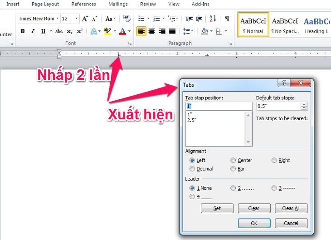Viewport: 331px width, 240px height.
Task: Select Right alignment radio button
Action: click(x=274, y=160)
